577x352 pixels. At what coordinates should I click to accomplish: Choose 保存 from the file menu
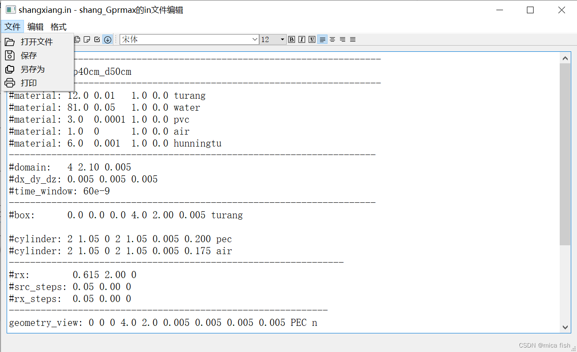tap(37, 55)
